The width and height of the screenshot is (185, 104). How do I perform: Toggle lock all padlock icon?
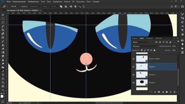(x=154, y=50)
